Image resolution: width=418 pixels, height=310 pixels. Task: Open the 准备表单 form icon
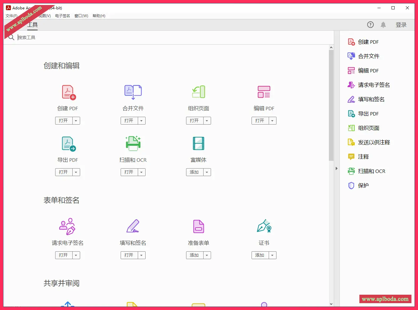point(199,227)
